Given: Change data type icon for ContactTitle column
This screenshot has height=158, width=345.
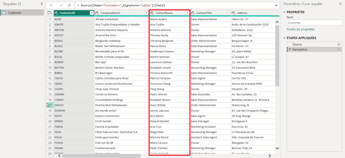Looking at the screenshot, I should tap(193, 13).
